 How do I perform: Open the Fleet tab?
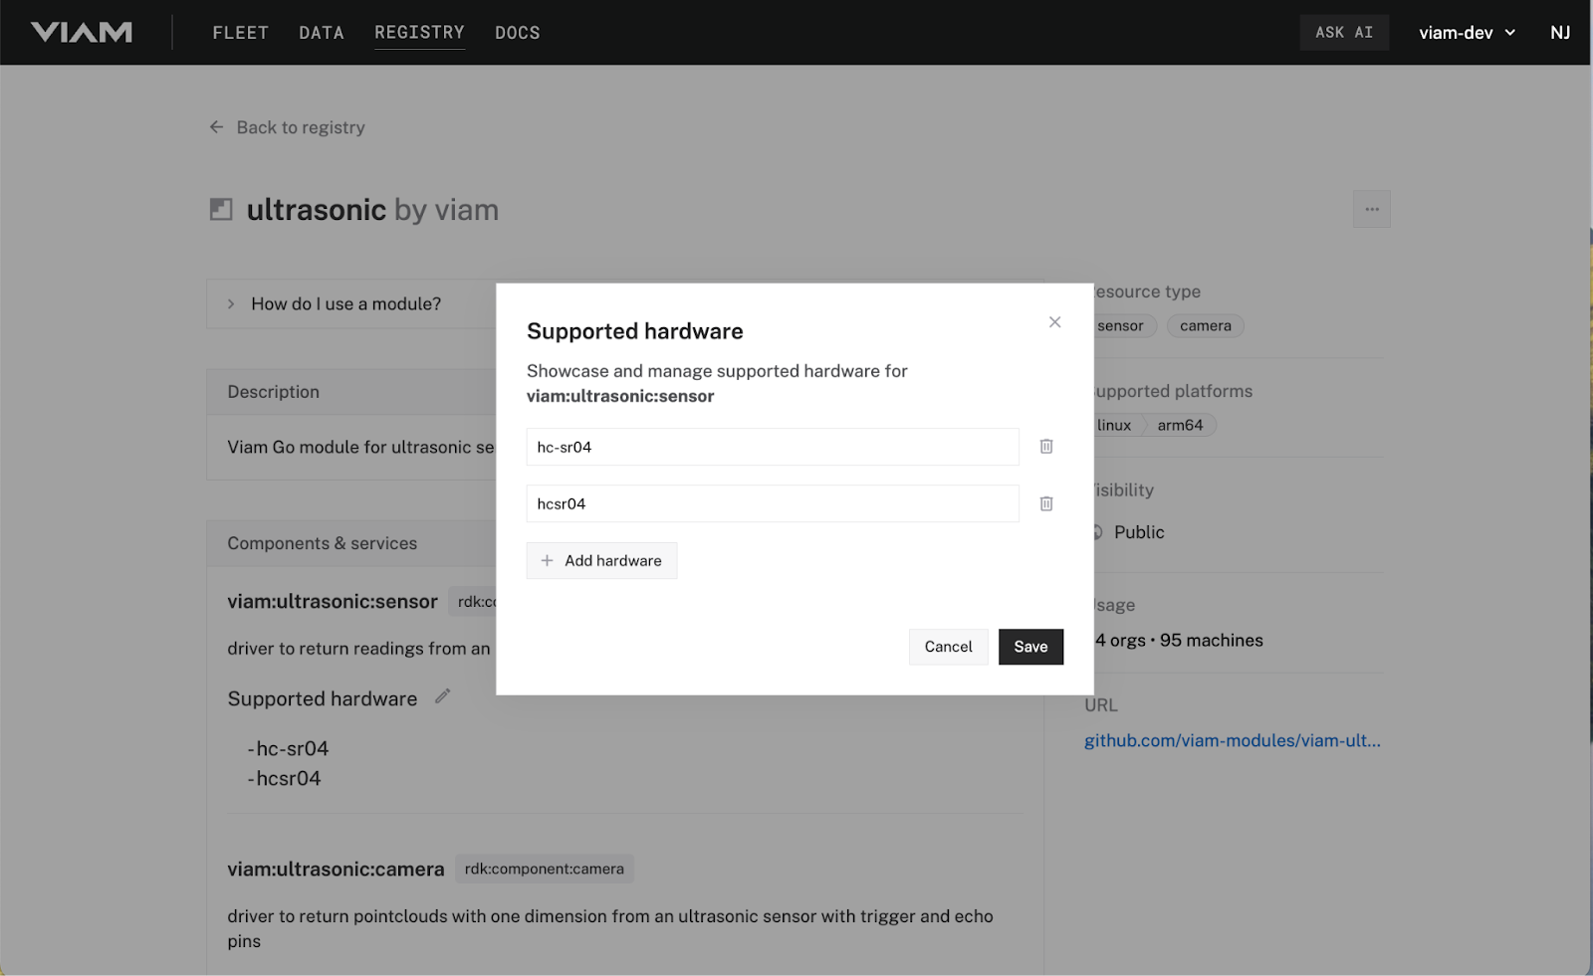point(241,33)
